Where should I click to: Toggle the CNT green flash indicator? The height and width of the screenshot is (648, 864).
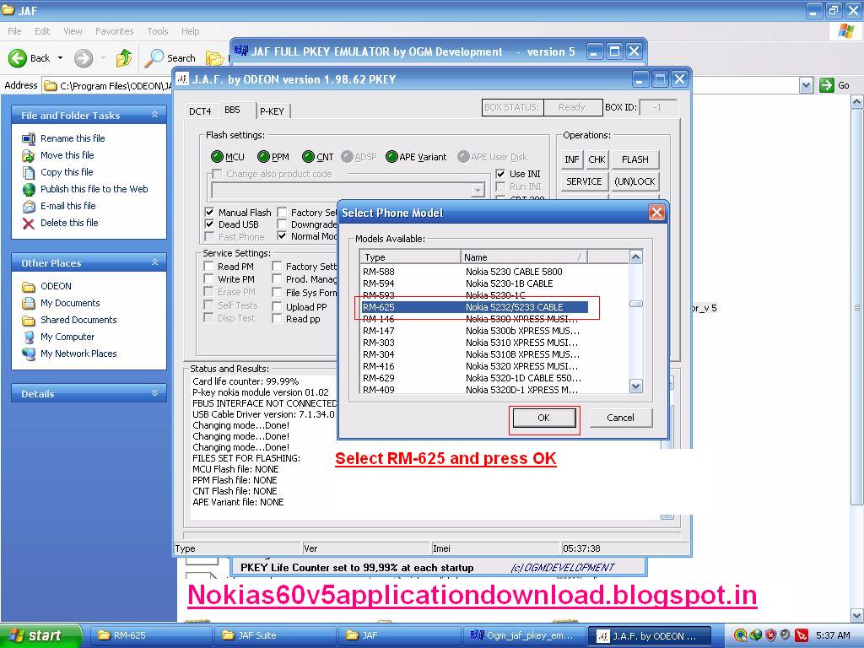coord(308,157)
